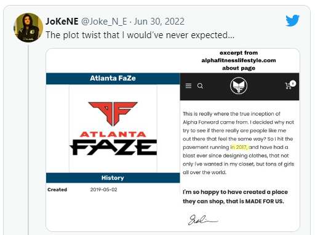Click the Jun 30, 2022 timestamp
This screenshot has height=235, width=323.
159,22
